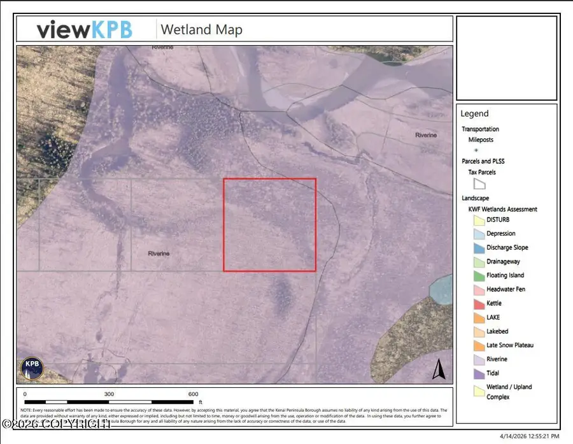Click the blue Depression polygon on the map
The height and width of the screenshot is (444, 573).
point(441,290)
